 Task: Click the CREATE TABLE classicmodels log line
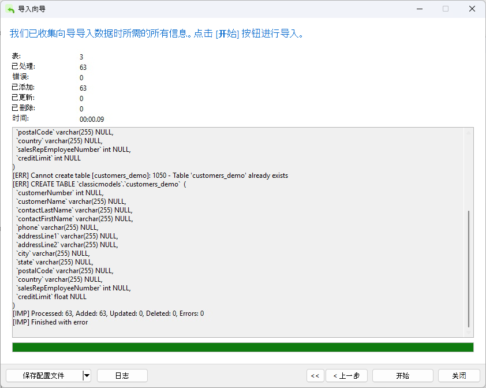99,184
